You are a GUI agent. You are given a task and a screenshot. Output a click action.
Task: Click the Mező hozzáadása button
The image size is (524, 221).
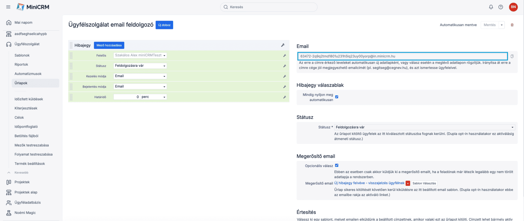click(x=109, y=45)
